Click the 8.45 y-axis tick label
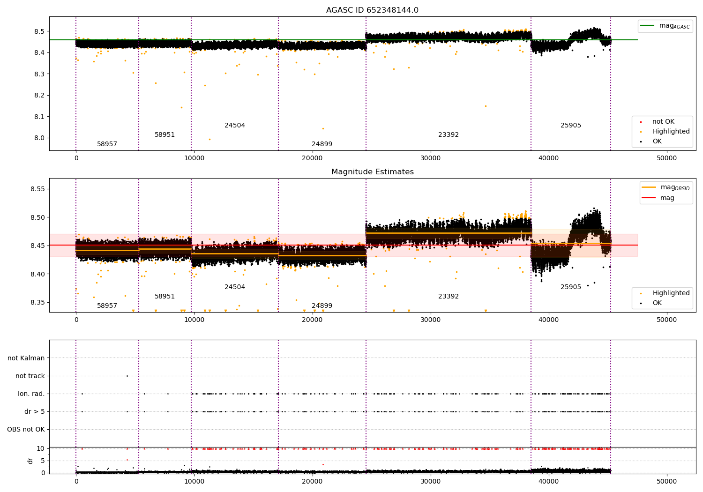Image resolution: width=703 pixels, height=492 pixels. click(x=37, y=246)
